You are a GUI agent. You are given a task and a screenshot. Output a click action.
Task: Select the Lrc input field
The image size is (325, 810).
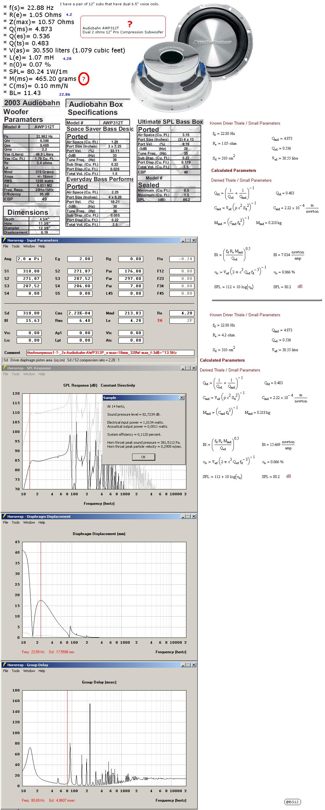[x=29, y=340]
